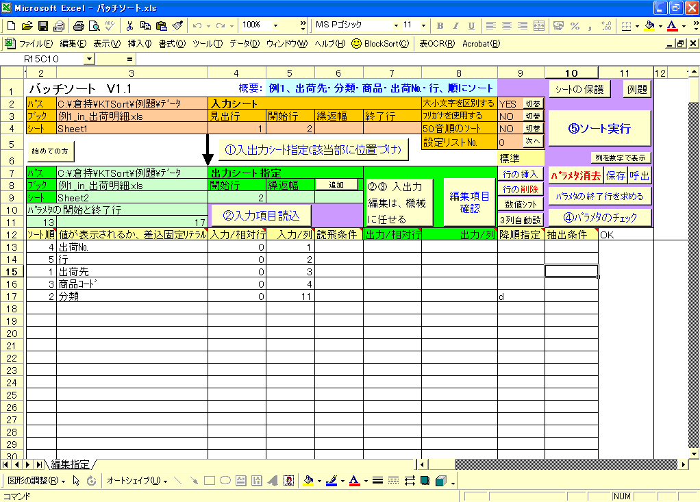The height and width of the screenshot is (502, 700).
Task: Click the Save floppy disk icon
Action: [x=42, y=26]
